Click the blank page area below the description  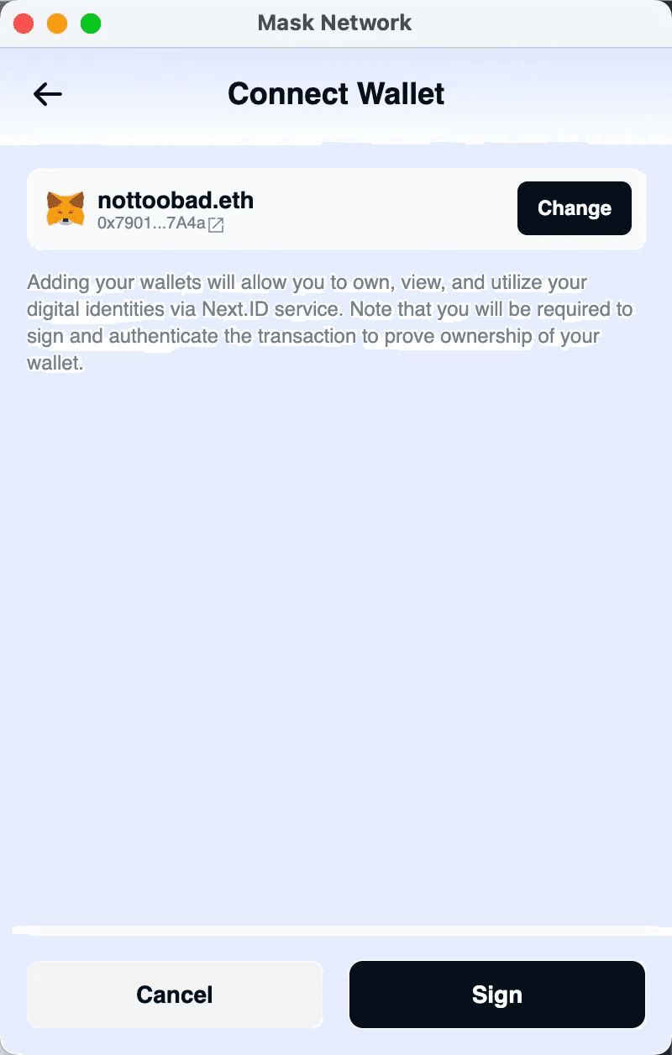(336, 647)
